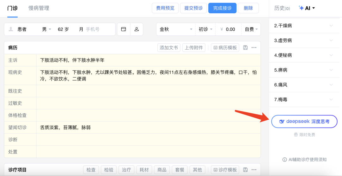This screenshot has width=342, height=176.
Task: Click the AI辅助诊疗使用须知 info icon
Action: point(284,160)
